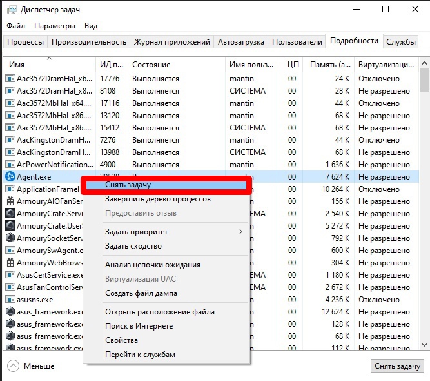Click the Меньше label button
The height and width of the screenshot is (381, 430).
tap(39, 366)
